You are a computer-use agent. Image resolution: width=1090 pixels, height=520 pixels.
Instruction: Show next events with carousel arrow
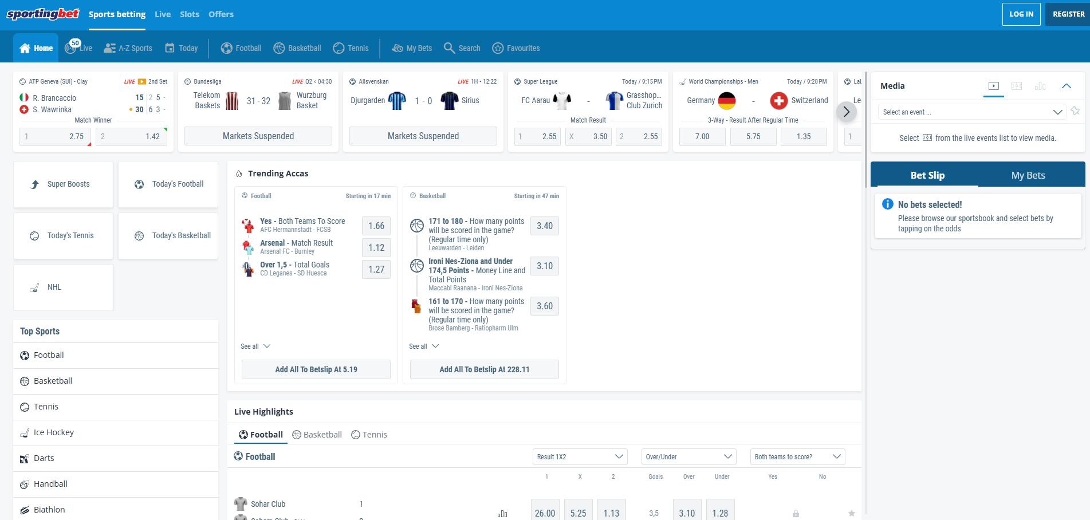click(x=847, y=112)
